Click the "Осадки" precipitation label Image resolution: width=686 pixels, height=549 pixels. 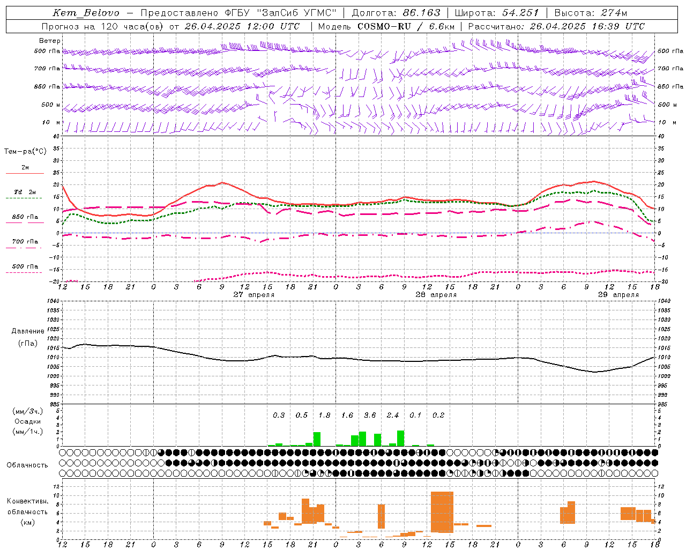[x=28, y=421]
